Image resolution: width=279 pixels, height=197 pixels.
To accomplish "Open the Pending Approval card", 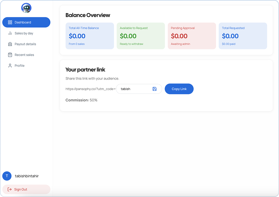I will click(192, 36).
